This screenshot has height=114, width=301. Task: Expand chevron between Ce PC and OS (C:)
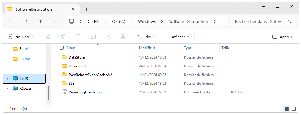[x=106, y=21]
